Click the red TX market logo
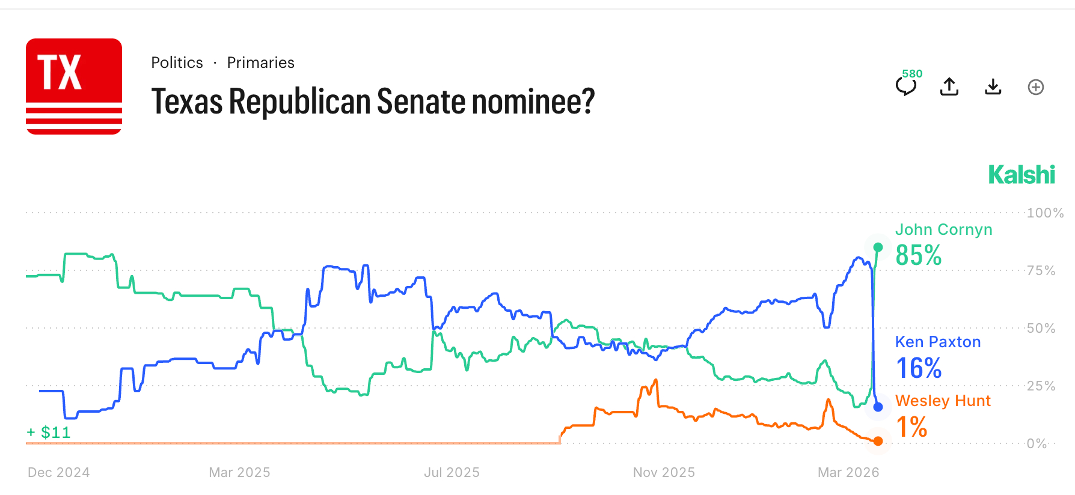 click(74, 87)
